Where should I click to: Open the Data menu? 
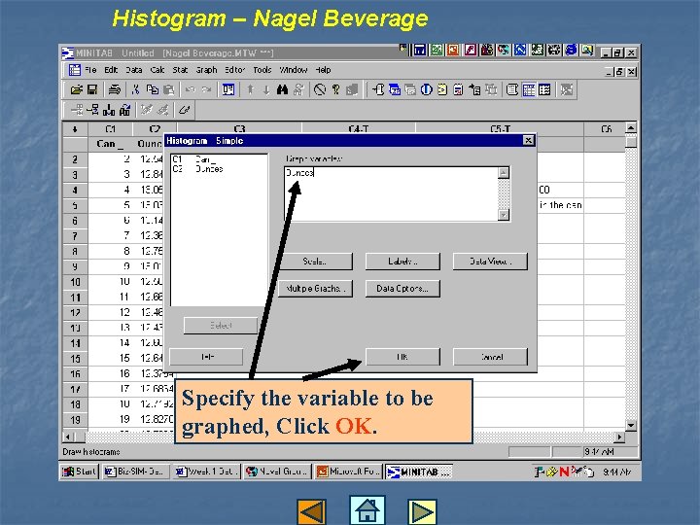(133, 70)
